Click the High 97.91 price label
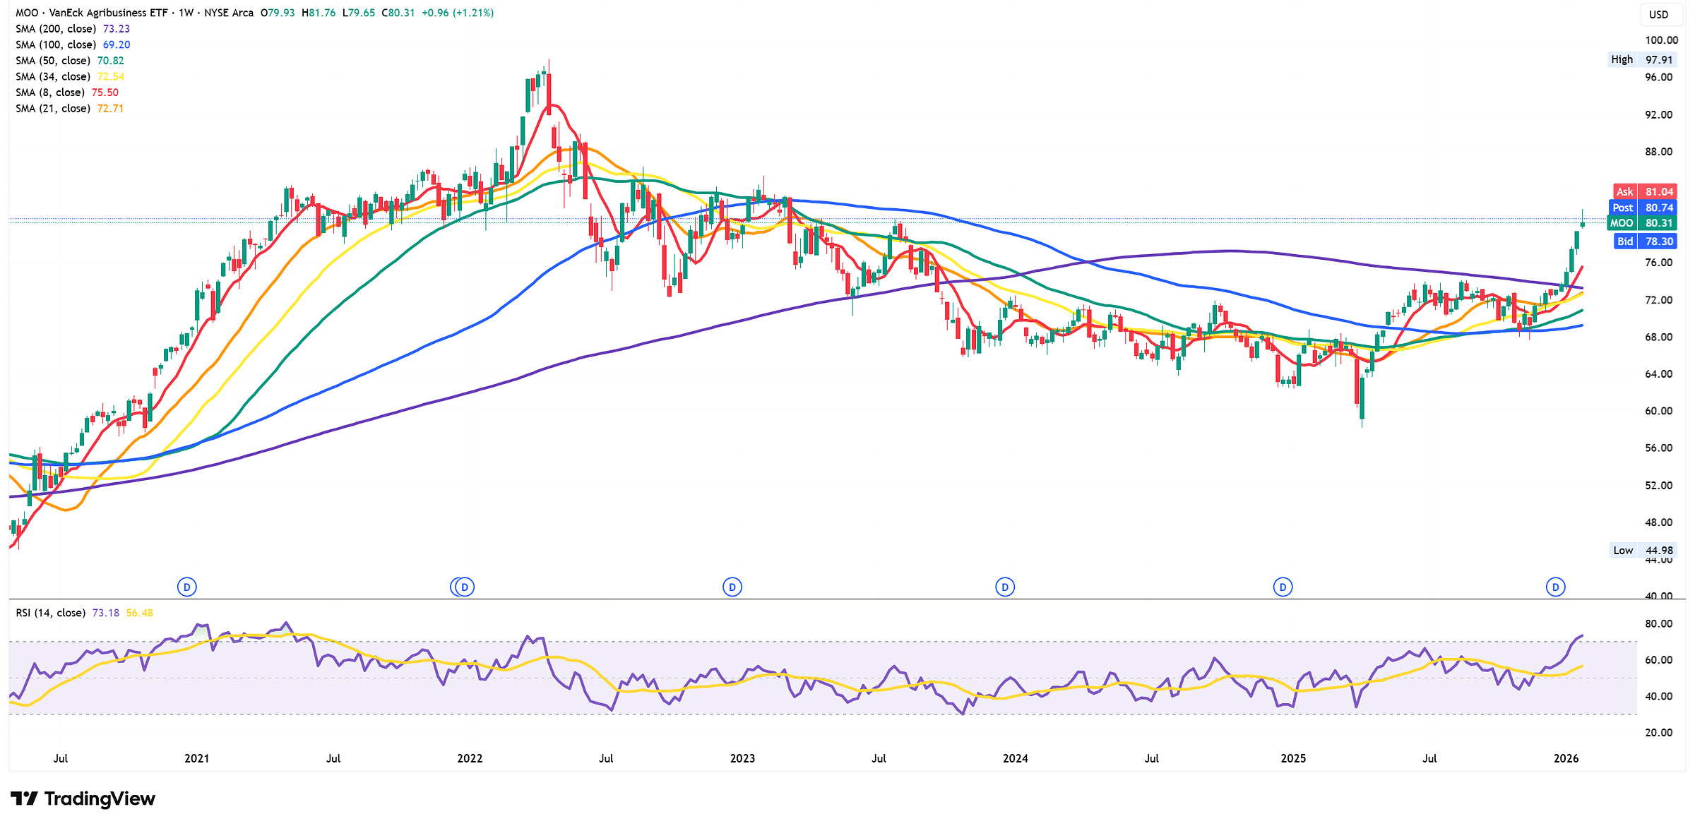This screenshot has width=1695, height=826. pos(1641,59)
